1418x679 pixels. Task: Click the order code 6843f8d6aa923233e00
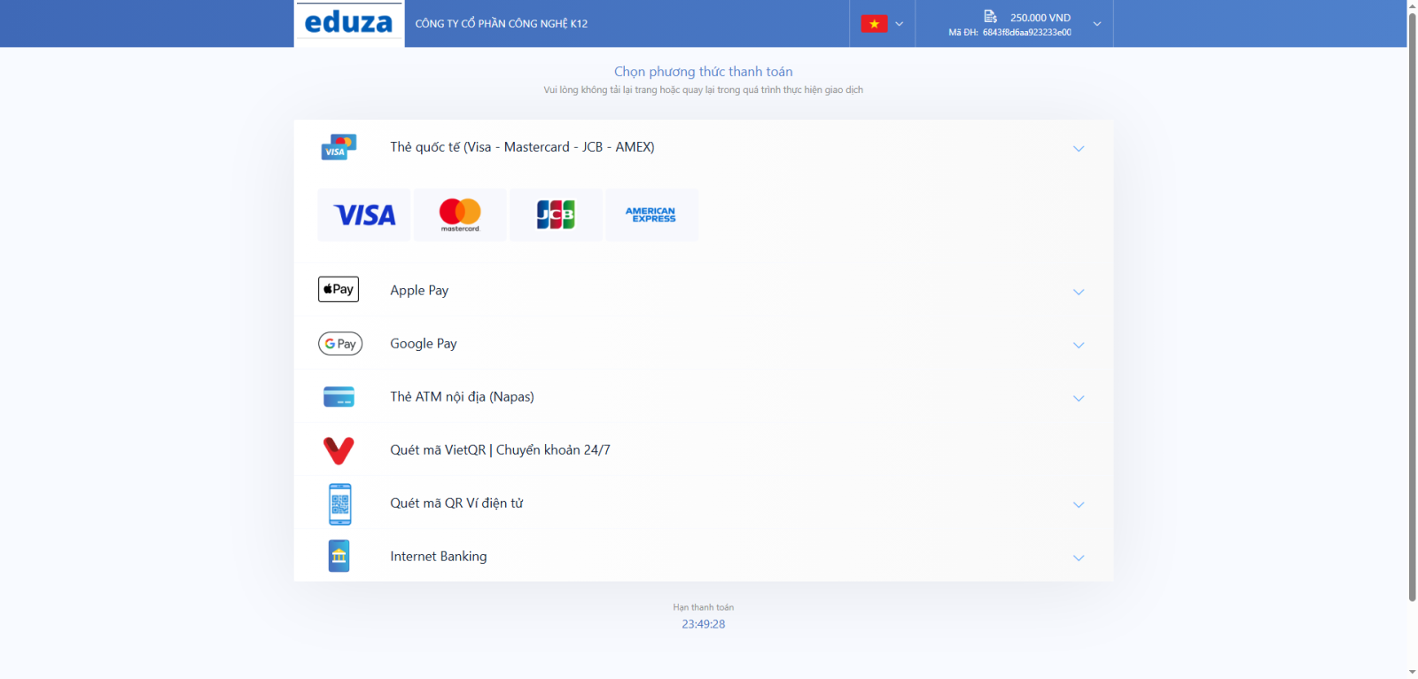tap(1027, 33)
